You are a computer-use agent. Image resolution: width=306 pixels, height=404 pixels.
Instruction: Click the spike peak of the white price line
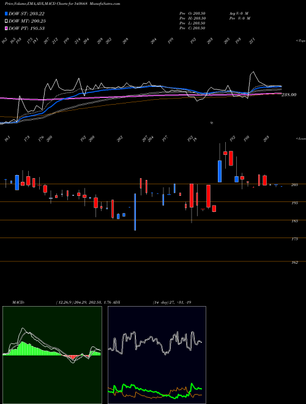[x=254, y=72]
